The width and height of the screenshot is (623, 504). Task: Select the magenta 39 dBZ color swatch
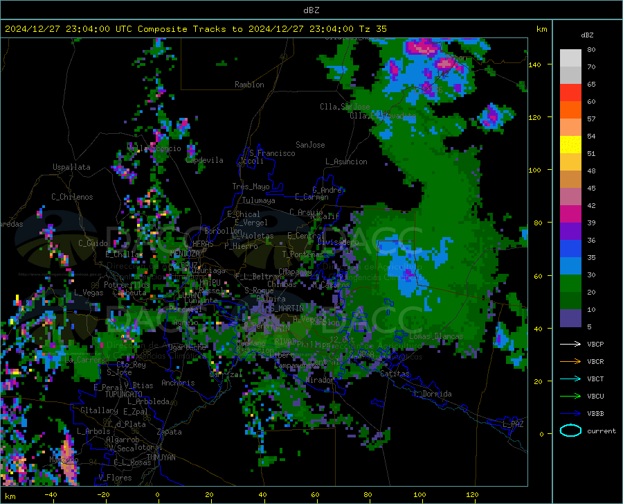pos(570,214)
